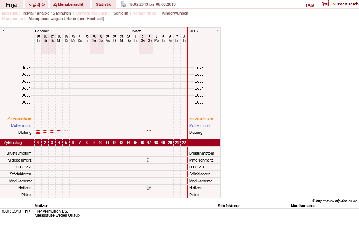This screenshot has height=225, width=359.
Task: Go to previous cycle with < arrow
Action: 30,5
